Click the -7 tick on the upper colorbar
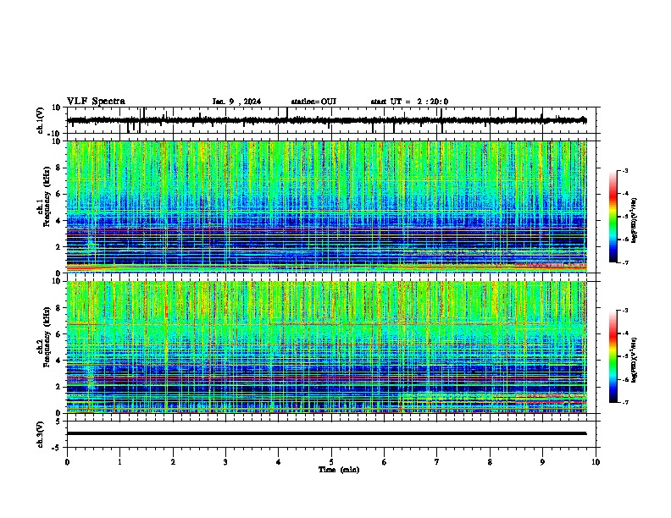Image resolution: width=671 pixels, height=518 pixels. tap(624, 262)
